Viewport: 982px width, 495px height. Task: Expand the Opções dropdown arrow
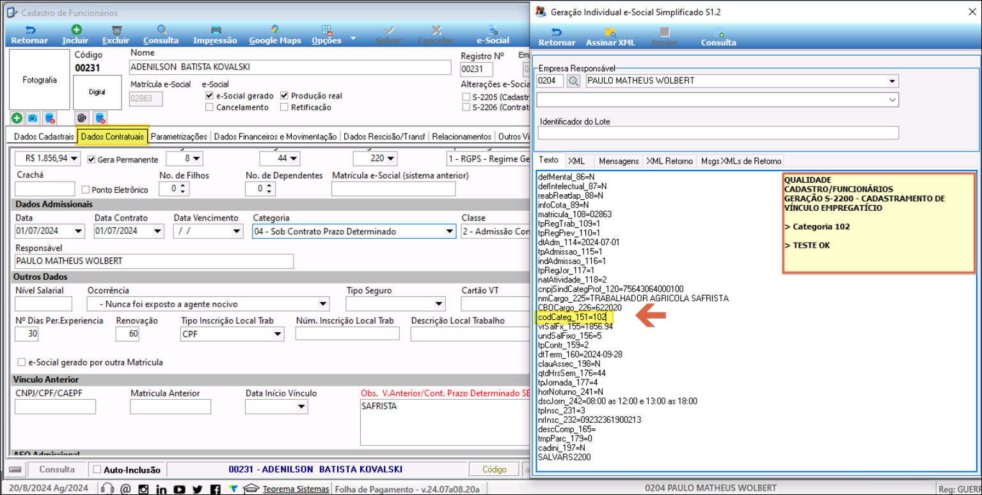353,39
